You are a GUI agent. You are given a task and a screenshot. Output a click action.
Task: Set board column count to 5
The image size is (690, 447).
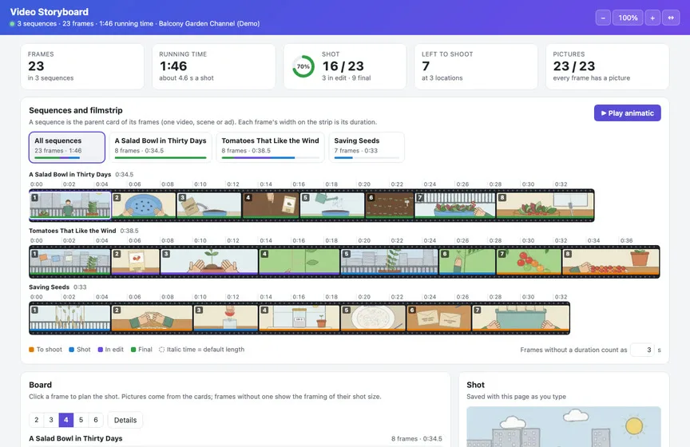pos(81,420)
